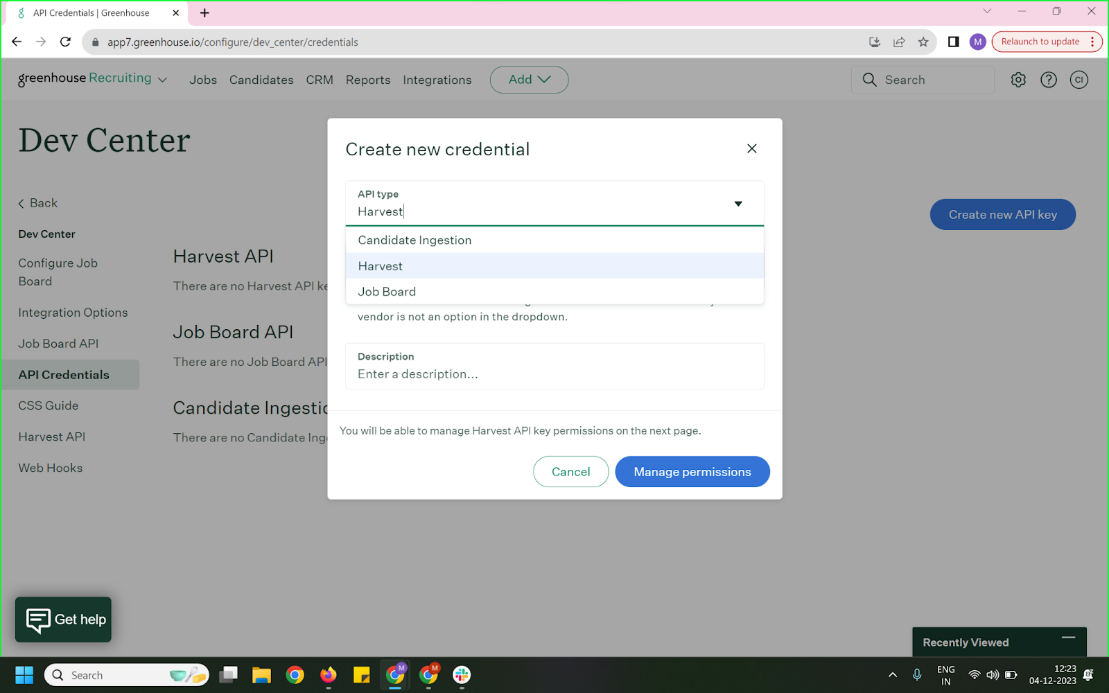This screenshot has width=1109, height=693.
Task: Bookmark this page with star icon
Action: (923, 42)
